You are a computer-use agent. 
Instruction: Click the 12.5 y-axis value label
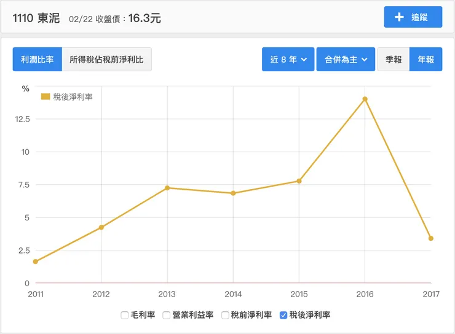[x=22, y=119]
